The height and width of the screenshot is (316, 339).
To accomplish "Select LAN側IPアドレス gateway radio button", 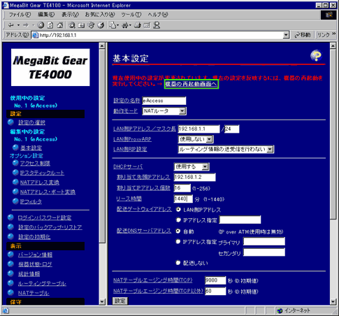I will click(178, 210).
